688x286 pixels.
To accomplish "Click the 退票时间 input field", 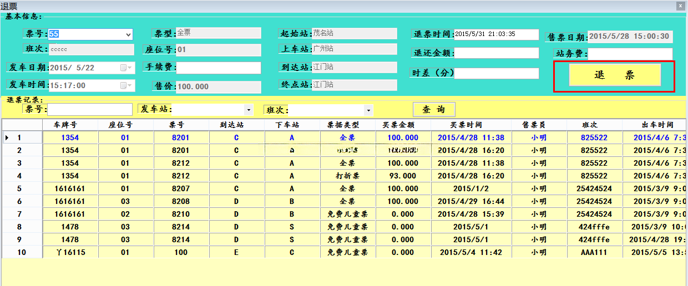I will pyautogui.click(x=497, y=34).
